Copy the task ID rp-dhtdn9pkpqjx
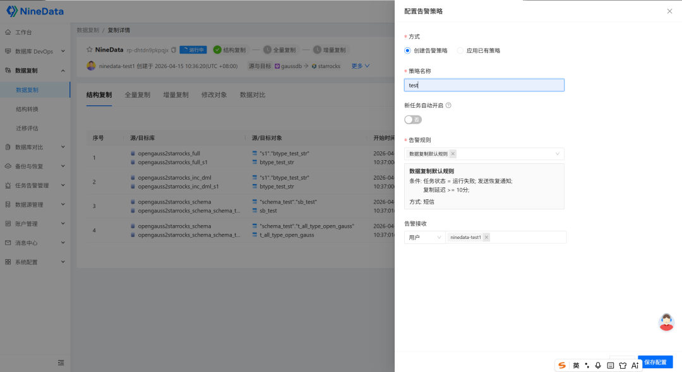Image resolution: width=682 pixels, height=372 pixels. point(174,50)
